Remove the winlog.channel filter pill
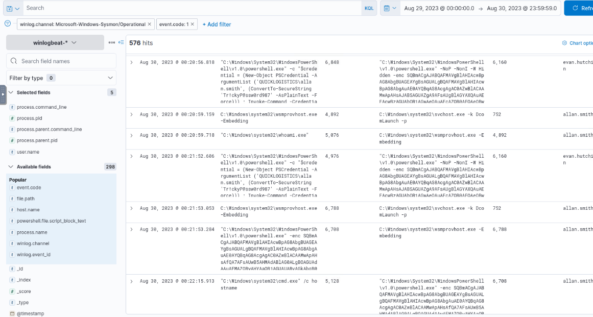This screenshot has height=317, width=593. pyautogui.click(x=149, y=24)
